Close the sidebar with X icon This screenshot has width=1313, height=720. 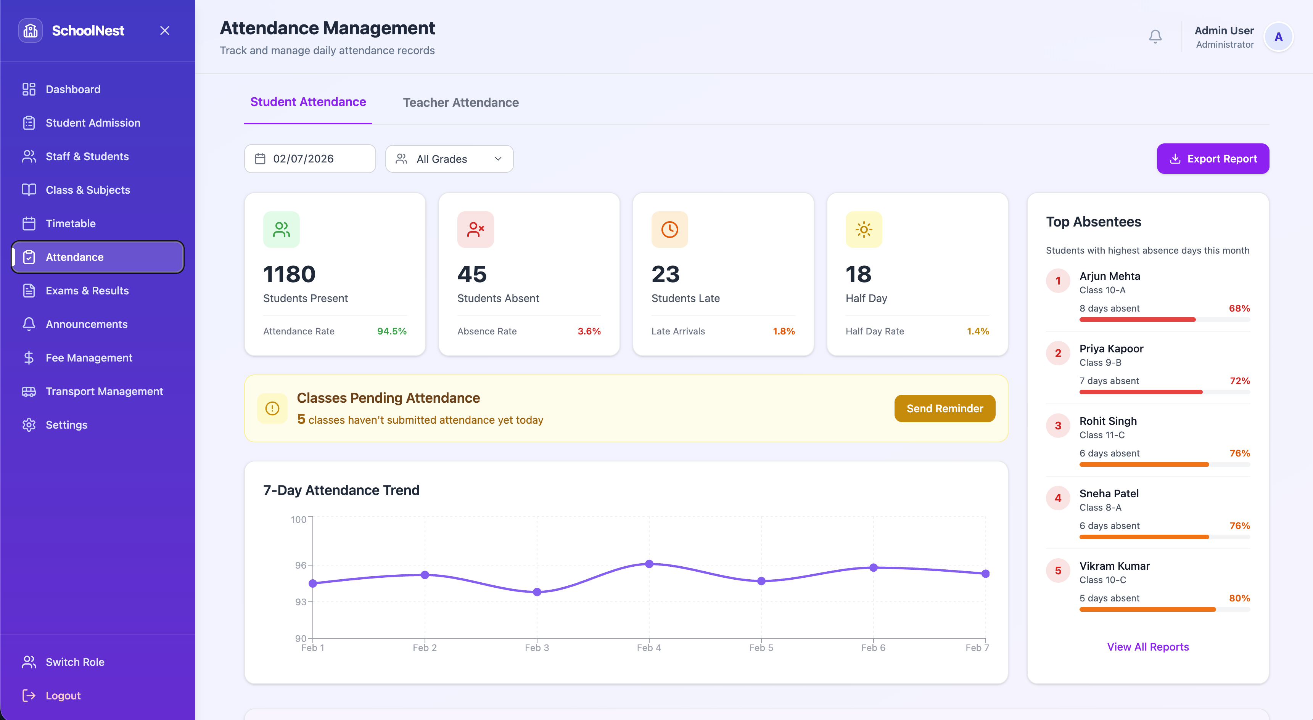tap(165, 31)
